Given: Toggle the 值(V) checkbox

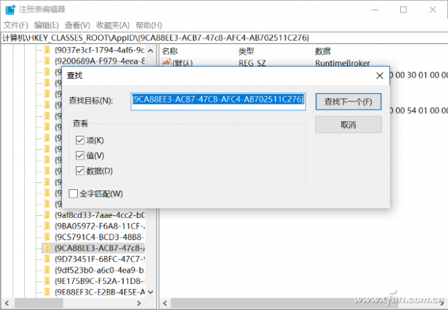Looking at the screenshot, I should (80, 155).
